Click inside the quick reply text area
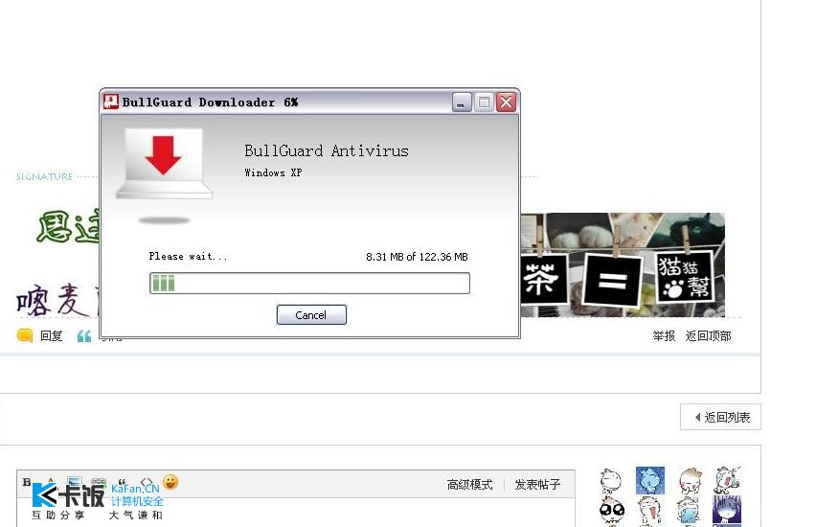The height and width of the screenshot is (527, 839). pyautogui.click(x=296, y=513)
